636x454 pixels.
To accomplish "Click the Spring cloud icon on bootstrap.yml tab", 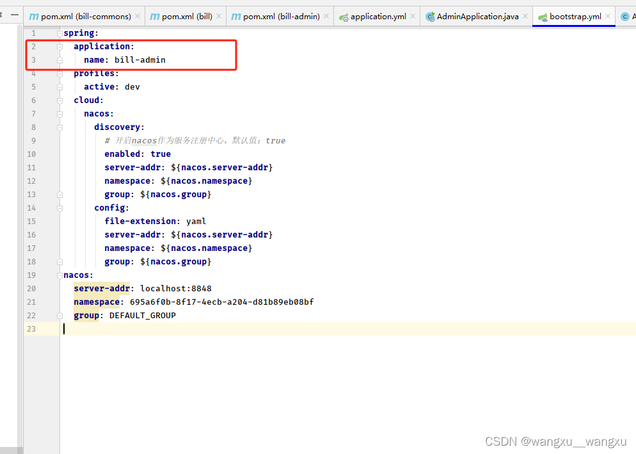I will (543, 17).
